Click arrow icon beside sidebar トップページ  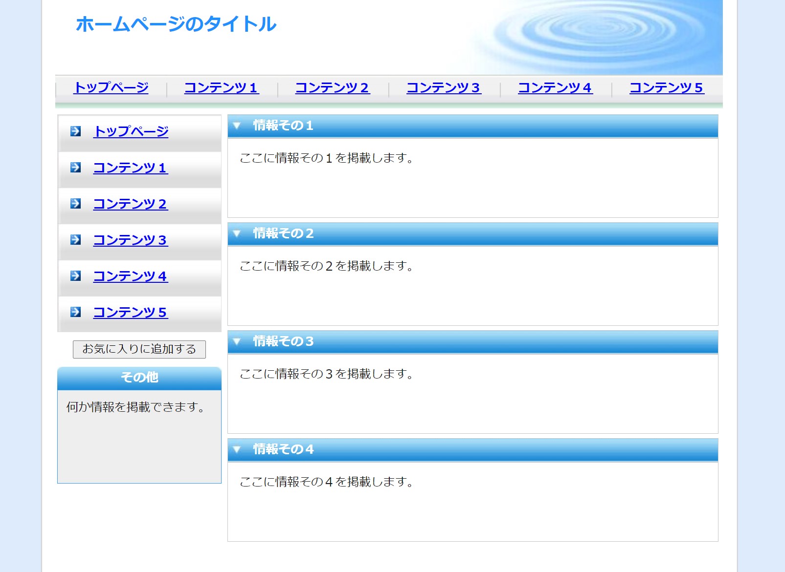point(75,131)
